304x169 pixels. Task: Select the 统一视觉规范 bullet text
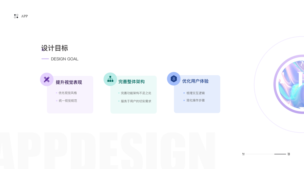click(x=68, y=101)
